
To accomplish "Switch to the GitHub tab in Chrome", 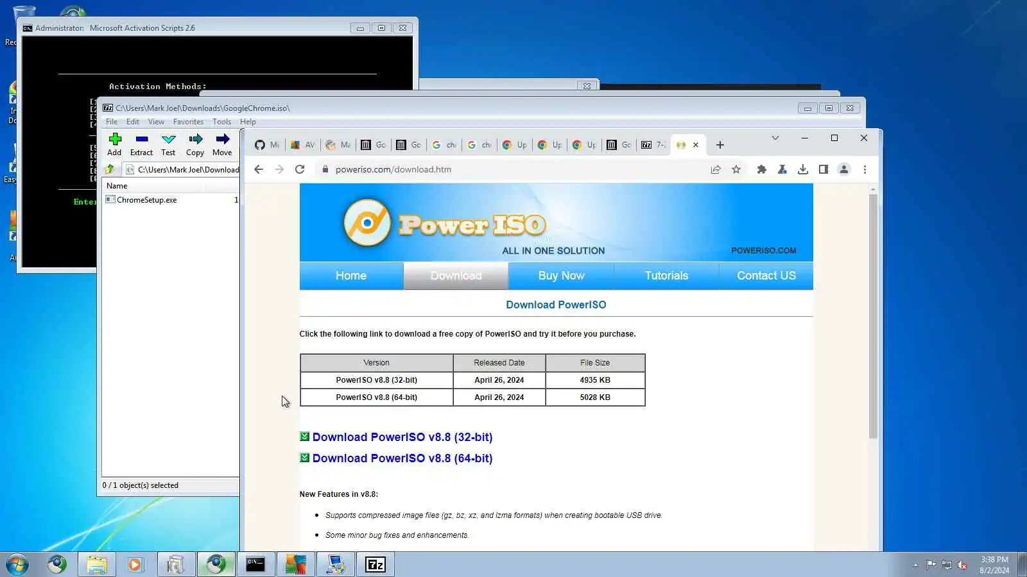I will [266, 145].
